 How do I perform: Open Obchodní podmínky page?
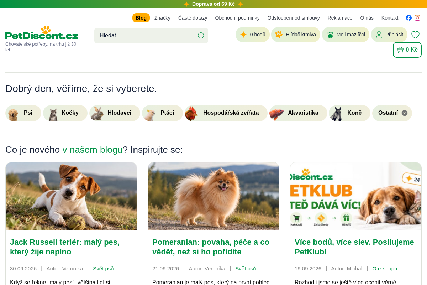tap(237, 18)
